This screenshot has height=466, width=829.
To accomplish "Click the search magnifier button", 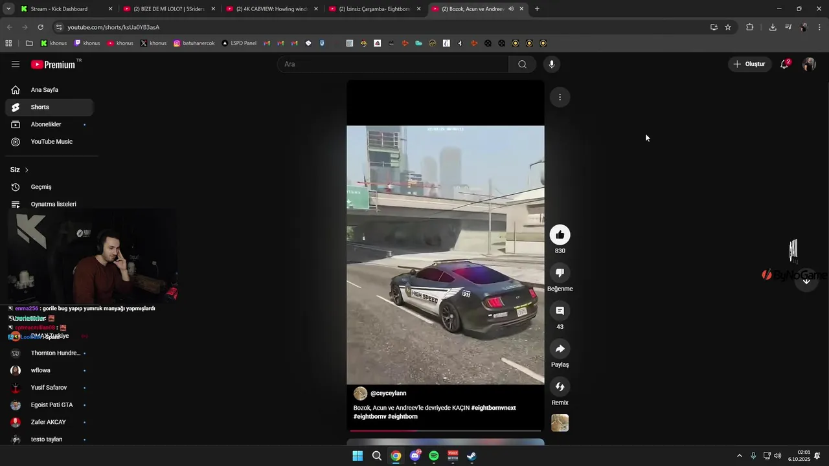I will coord(522,64).
